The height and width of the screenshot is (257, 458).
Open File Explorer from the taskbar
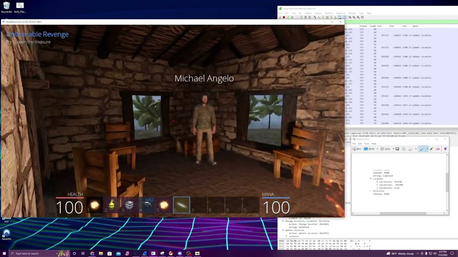click(x=101, y=253)
